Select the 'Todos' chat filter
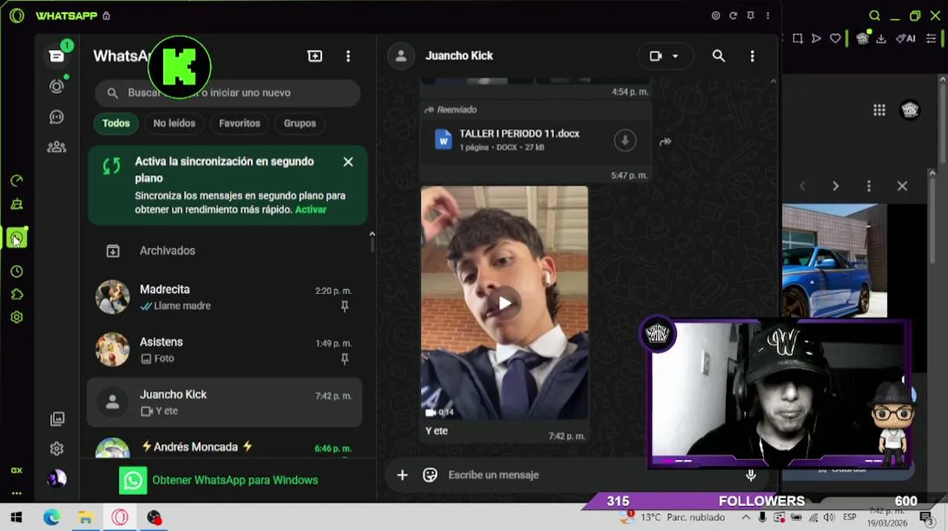 (x=116, y=123)
